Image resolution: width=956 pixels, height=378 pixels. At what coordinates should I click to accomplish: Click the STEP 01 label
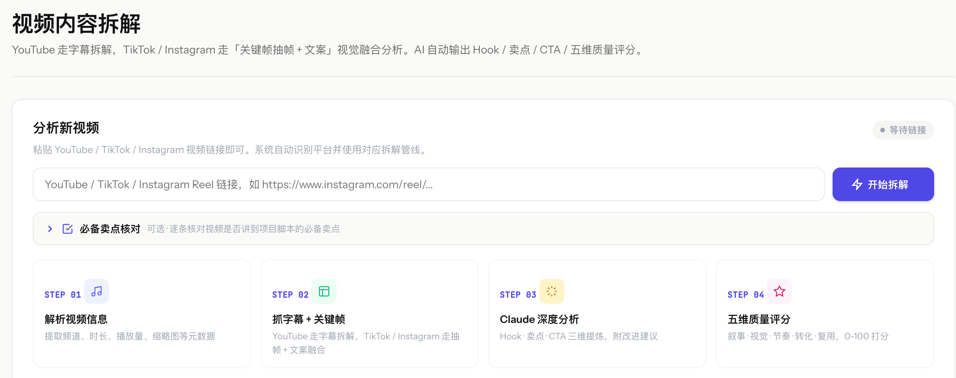63,295
